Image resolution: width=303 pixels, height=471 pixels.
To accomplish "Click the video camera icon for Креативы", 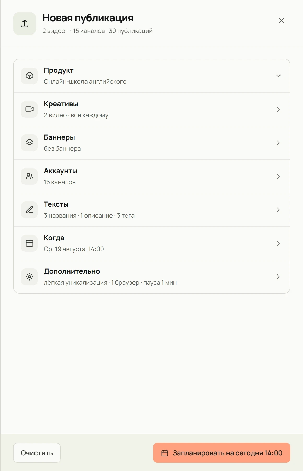I will coord(30,109).
